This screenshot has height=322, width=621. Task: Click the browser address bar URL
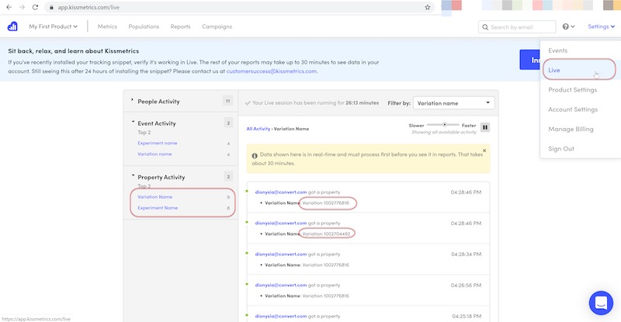coord(88,7)
